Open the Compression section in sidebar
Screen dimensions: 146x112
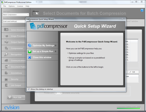pyautogui.click(x=14, y=48)
